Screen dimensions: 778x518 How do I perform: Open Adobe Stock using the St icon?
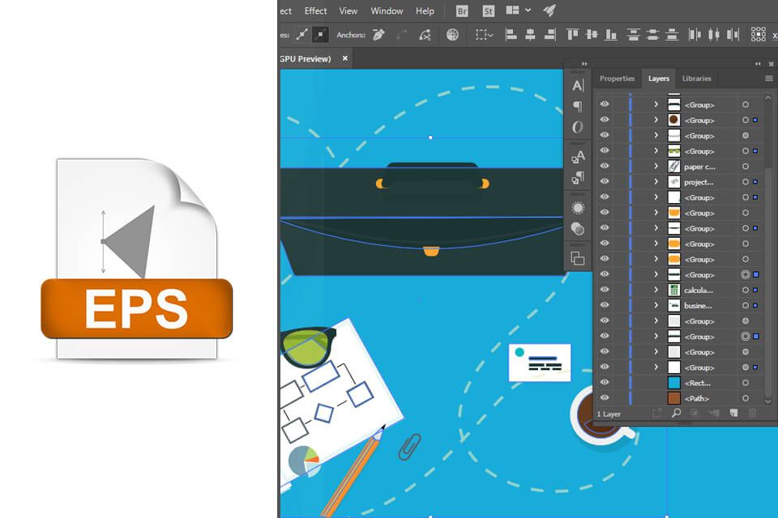487,11
